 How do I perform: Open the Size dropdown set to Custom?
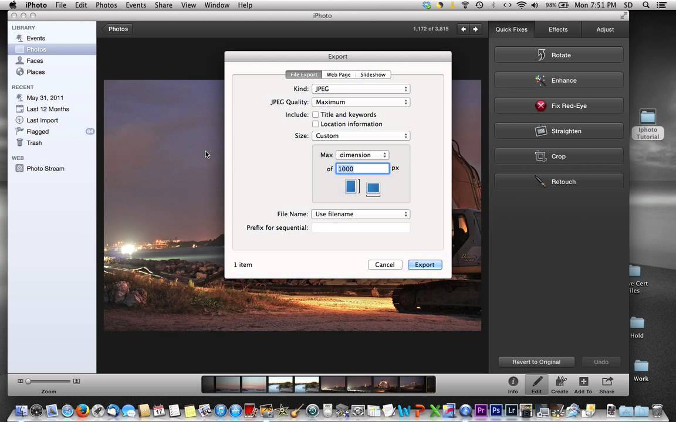coord(361,135)
